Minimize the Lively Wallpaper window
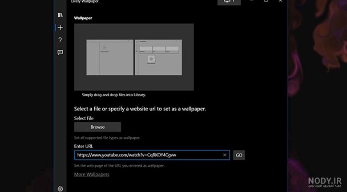 [251, 1]
